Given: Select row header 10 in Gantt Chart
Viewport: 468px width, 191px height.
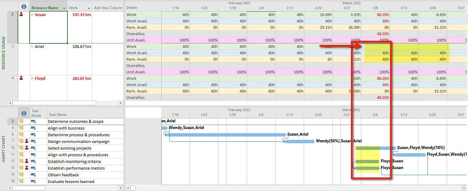Looking at the screenshot, I should (x=12, y=148).
